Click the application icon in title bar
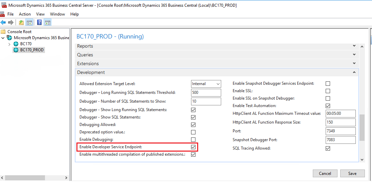The image size is (372, 182). 4,6
